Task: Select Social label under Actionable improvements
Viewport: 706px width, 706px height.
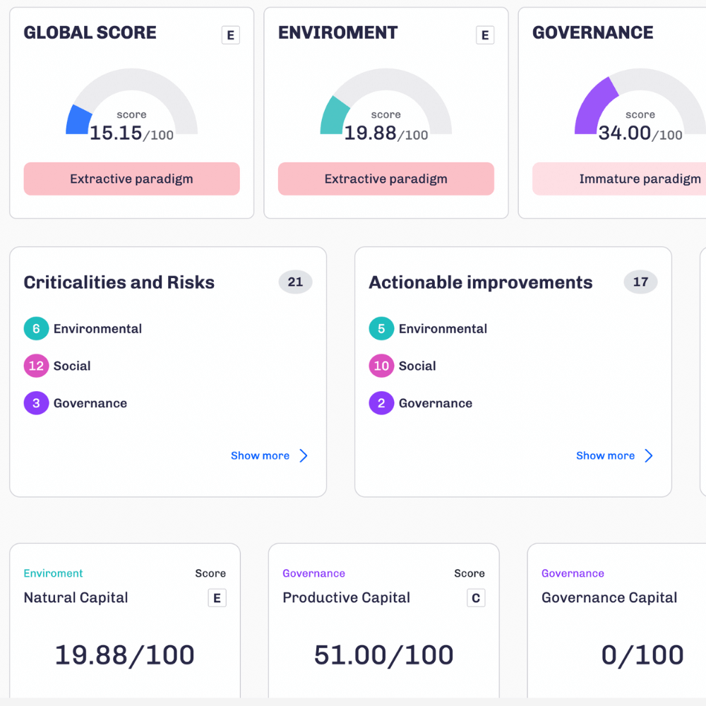Action: pyautogui.click(x=417, y=366)
